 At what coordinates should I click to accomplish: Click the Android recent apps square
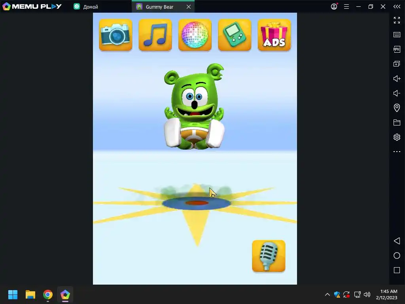point(397,270)
